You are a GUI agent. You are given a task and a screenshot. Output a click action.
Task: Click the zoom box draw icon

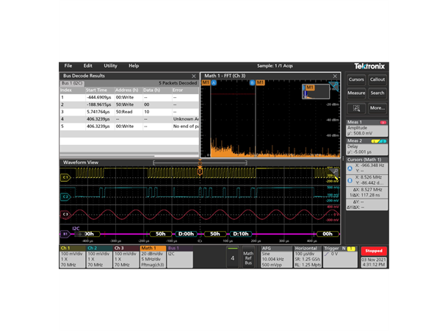[x=356, y=107]
